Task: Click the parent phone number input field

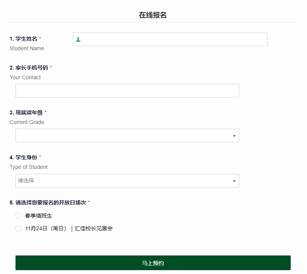Action: click(x=127, y=90)
